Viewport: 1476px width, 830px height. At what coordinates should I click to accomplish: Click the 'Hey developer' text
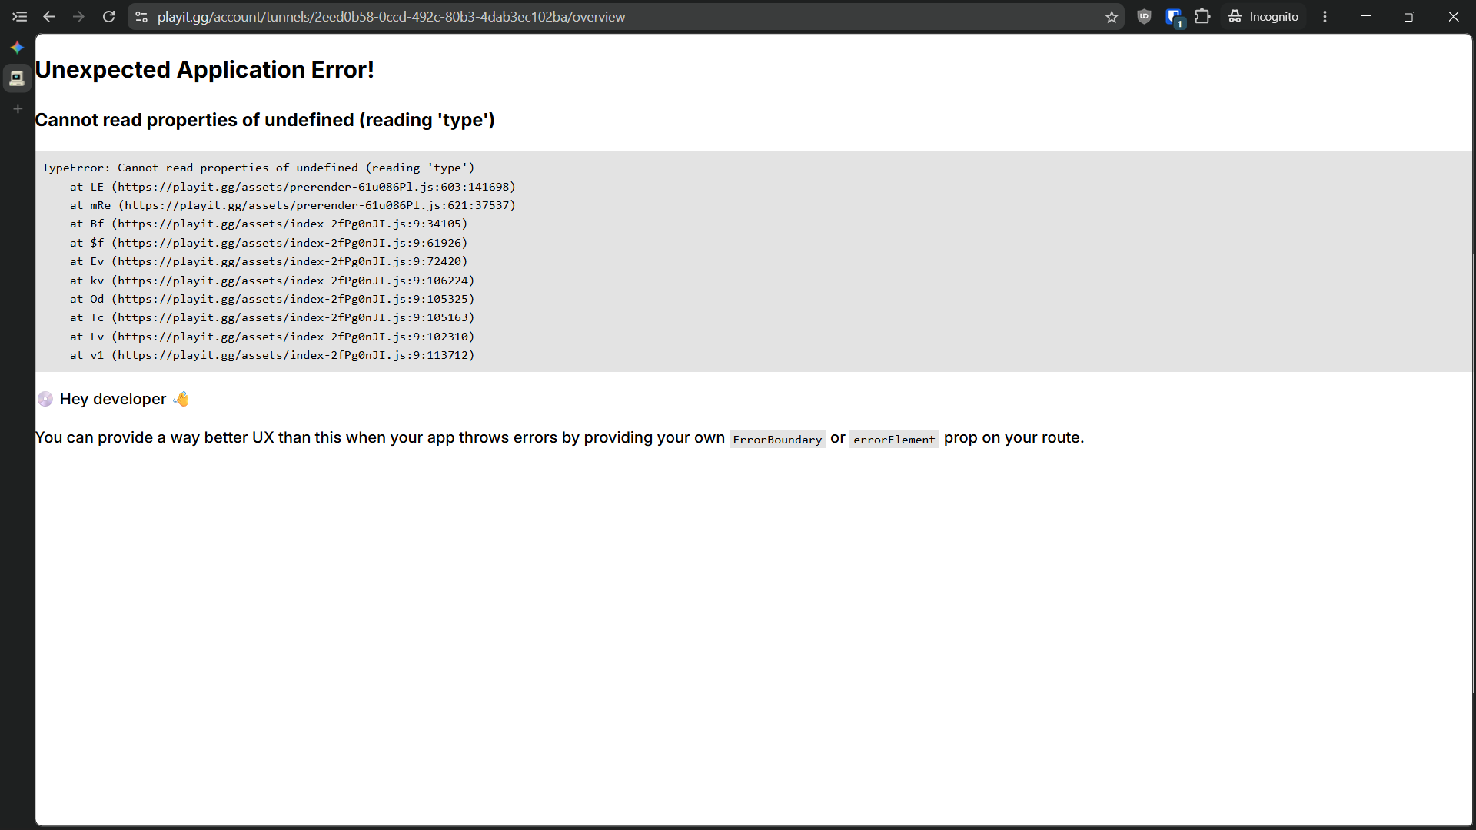tap(113, 399)
